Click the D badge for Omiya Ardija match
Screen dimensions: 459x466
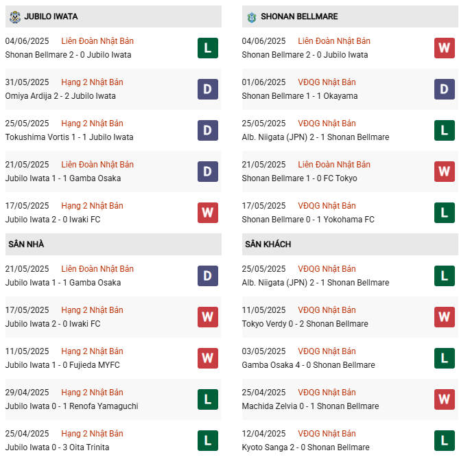pos(208,89)
